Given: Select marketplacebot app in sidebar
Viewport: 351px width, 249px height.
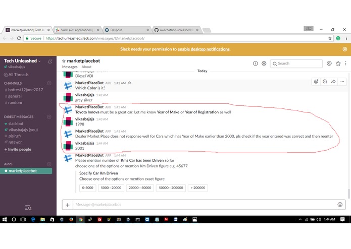Looking at the screenshot, I should (26, 171).
